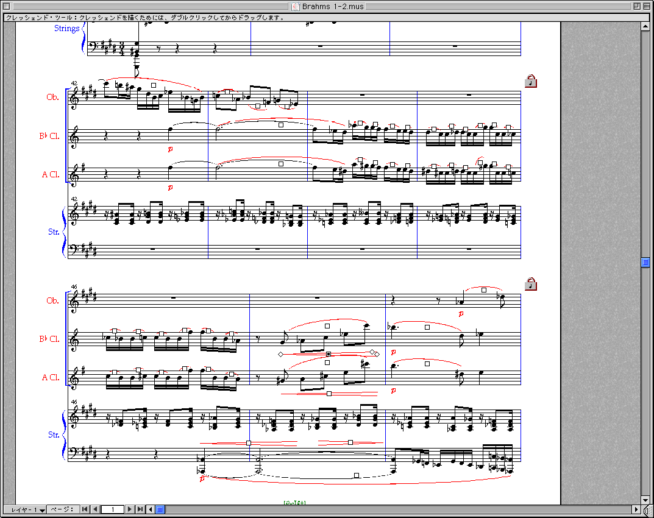Click the blue horizontal scrollbar thumb
Screen dimensions: 654x518
point(160,509)
